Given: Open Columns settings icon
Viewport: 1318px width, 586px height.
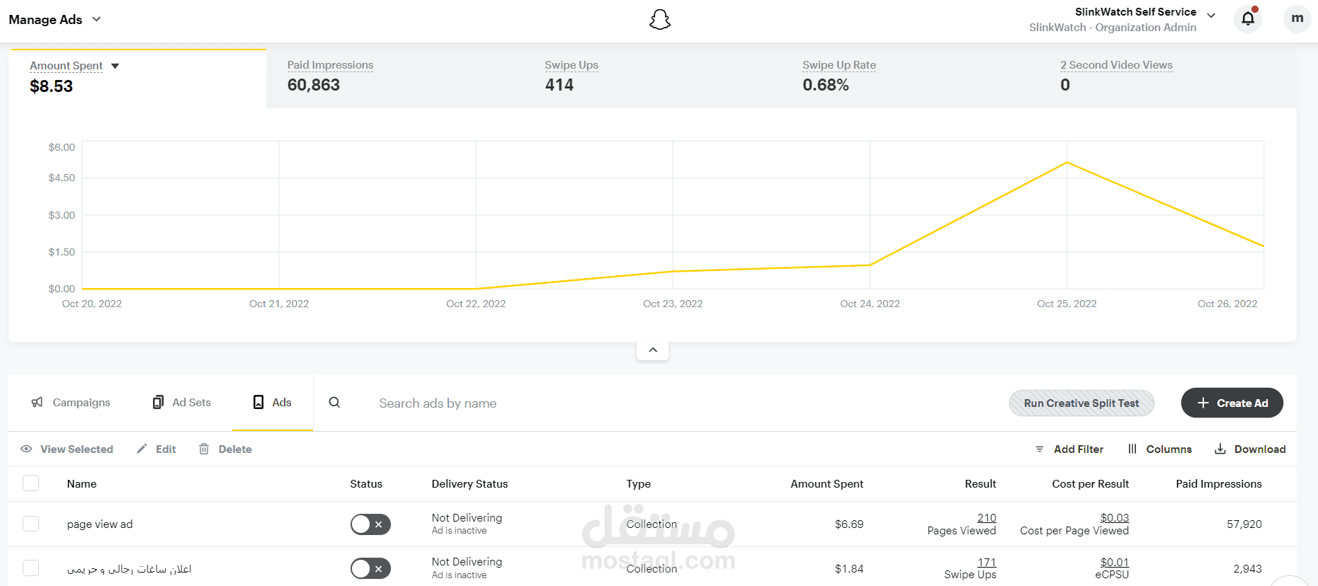Looking at the screenshot, I should [x=1132, y=449].
